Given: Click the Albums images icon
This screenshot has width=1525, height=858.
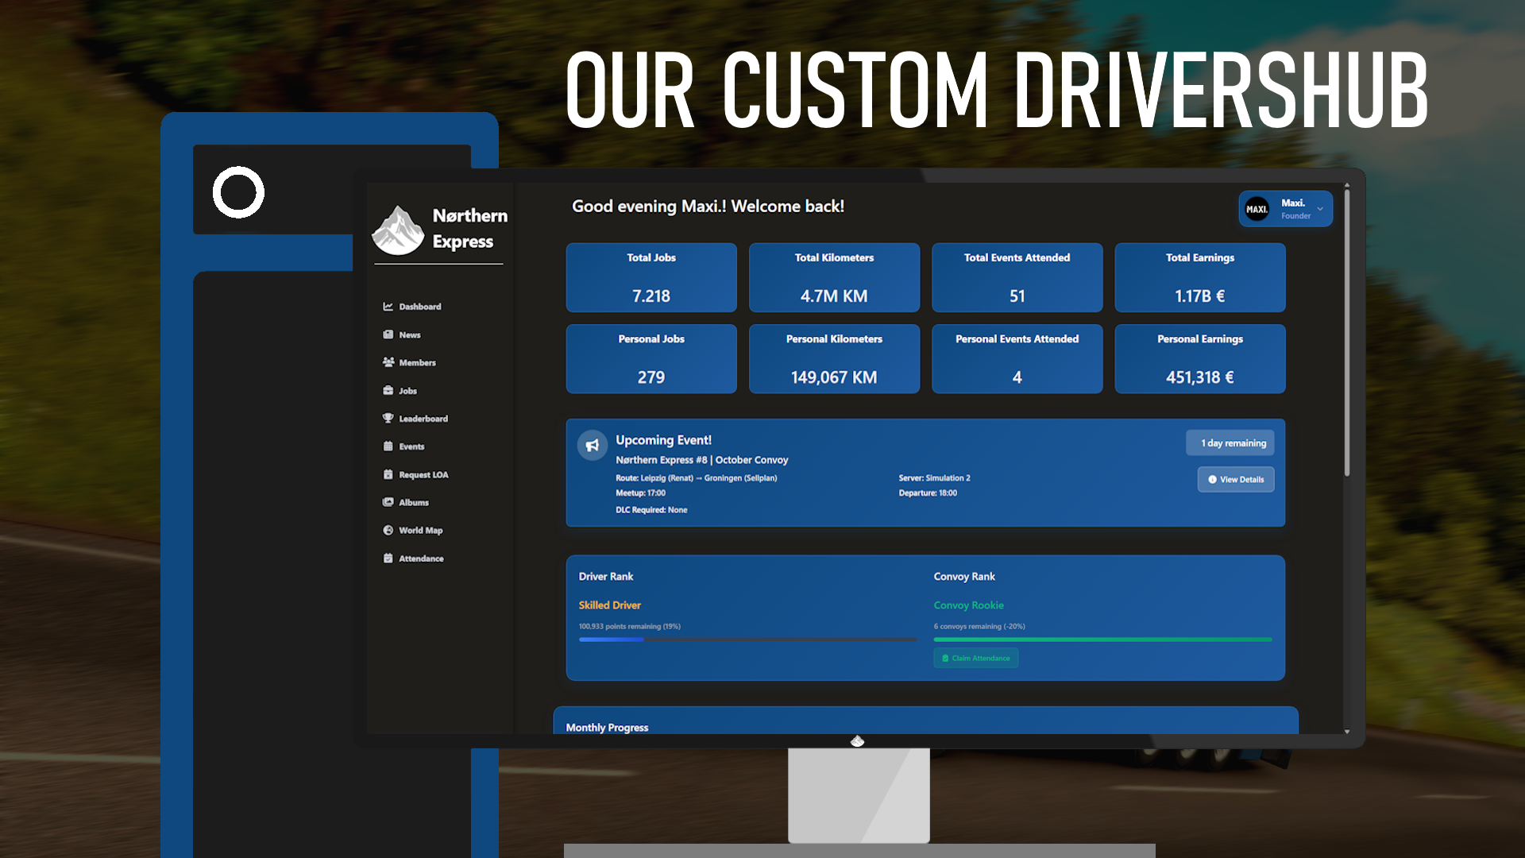Looking at the screenshot, I should (x=388, y=502).
